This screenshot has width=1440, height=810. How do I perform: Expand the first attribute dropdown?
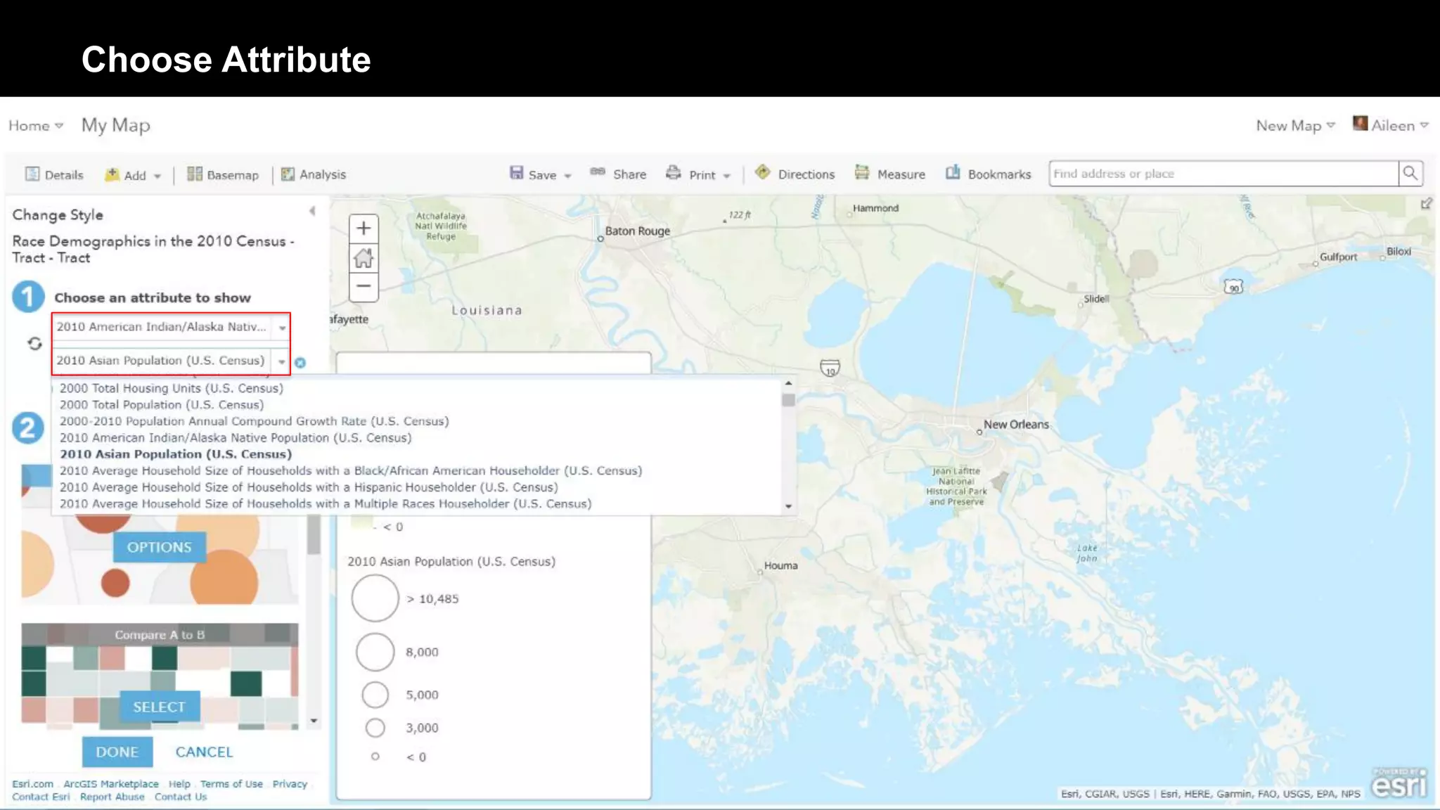[282, 328]
